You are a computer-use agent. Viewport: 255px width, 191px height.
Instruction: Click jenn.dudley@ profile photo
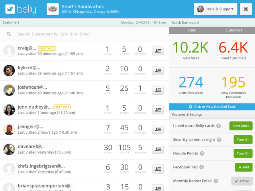(9, 110)
